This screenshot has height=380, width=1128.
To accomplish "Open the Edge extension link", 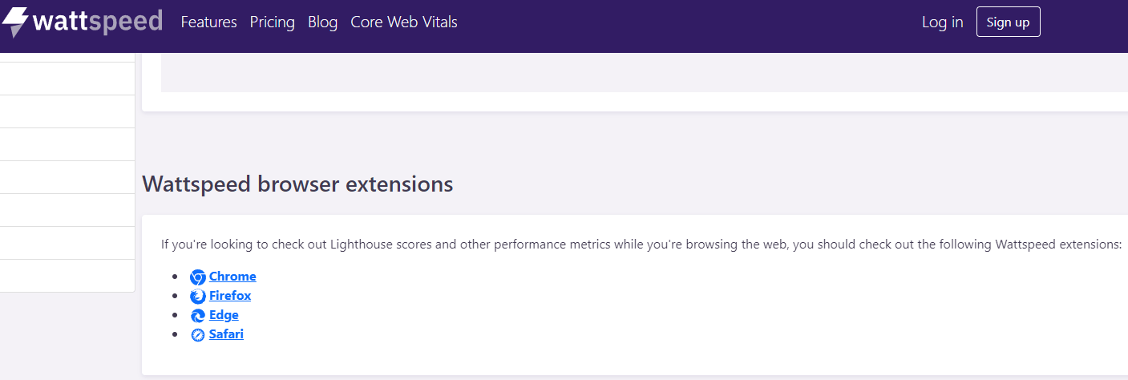I will (x=224, y=315).
